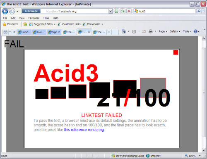Click the vertical scrollbar thumb

coord(204,92)
